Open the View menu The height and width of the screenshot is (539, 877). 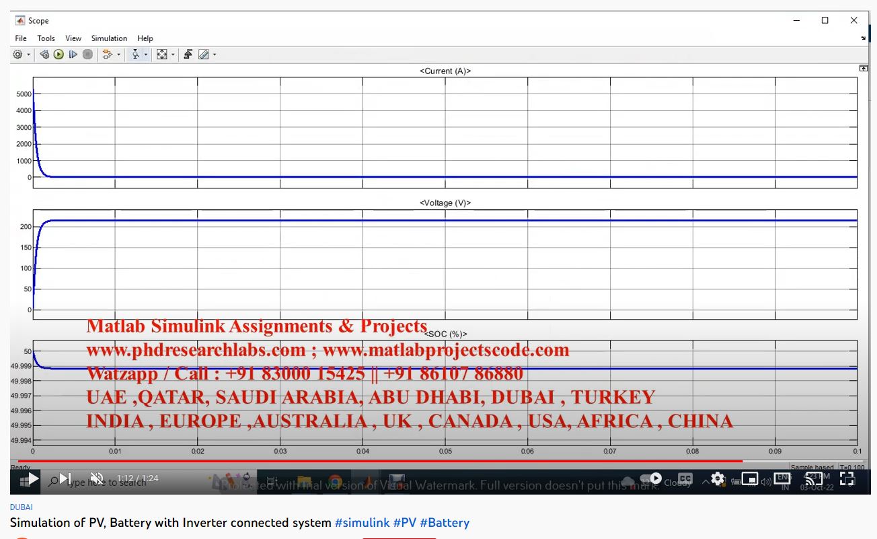73,38
